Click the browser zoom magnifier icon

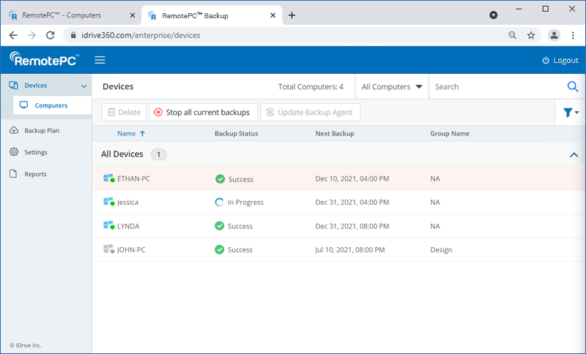[x=513, y=35]
